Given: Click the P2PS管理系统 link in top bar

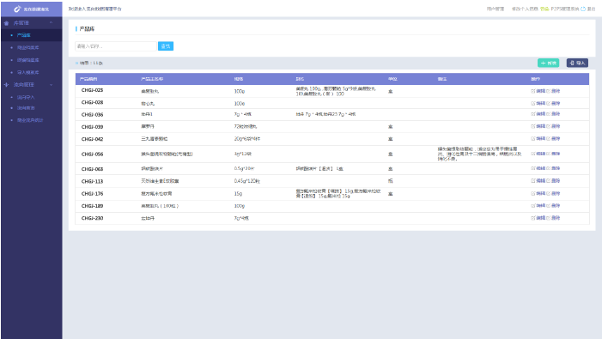Looking at the screenshot, I should click(565, 9).
